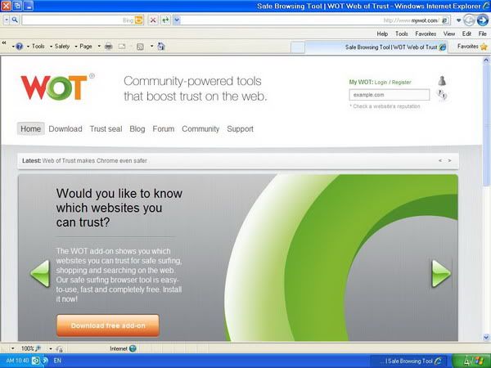Click the Favorites star button
491x368 pixels.
click(x=472, y=47)
